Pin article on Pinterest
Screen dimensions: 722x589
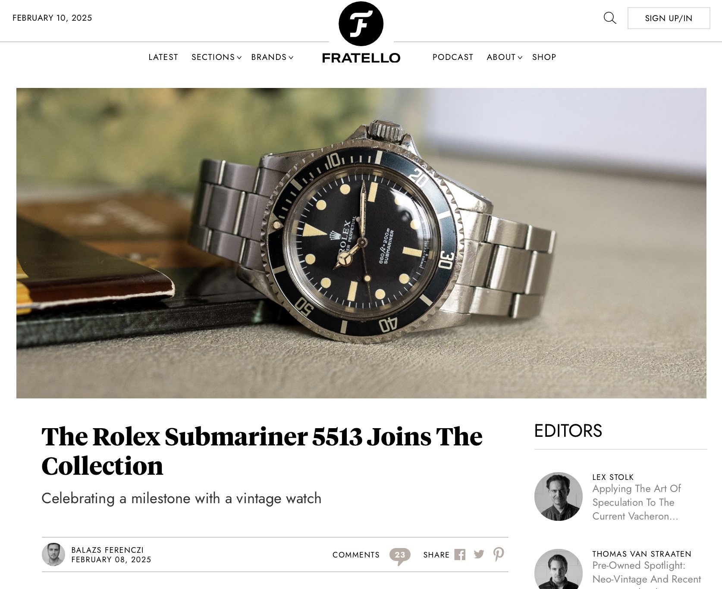tap(499, 555)
